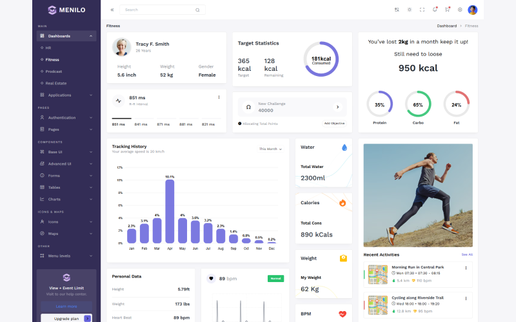The height and width of the screenshot is (322, 516).
Task: Click the Add Objective button
Action: [x=334, y=123]
